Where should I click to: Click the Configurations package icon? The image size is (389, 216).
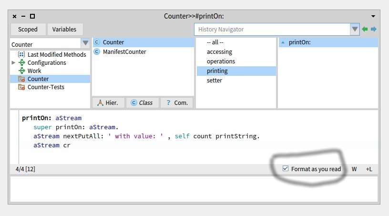coord(21,63)
